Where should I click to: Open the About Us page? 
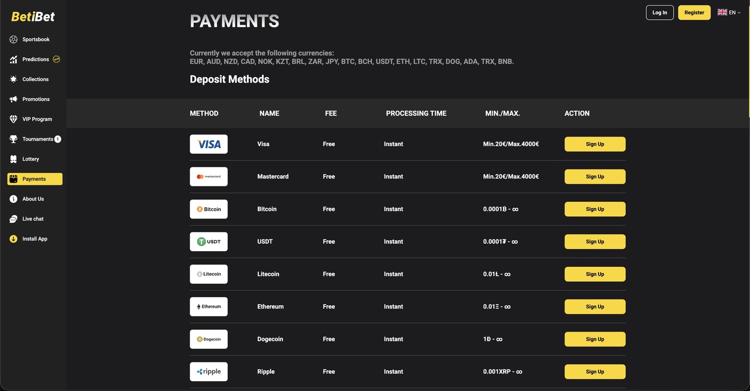point(35,199)
